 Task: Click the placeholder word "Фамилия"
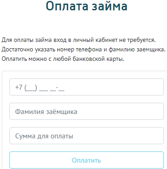(30, 112)
